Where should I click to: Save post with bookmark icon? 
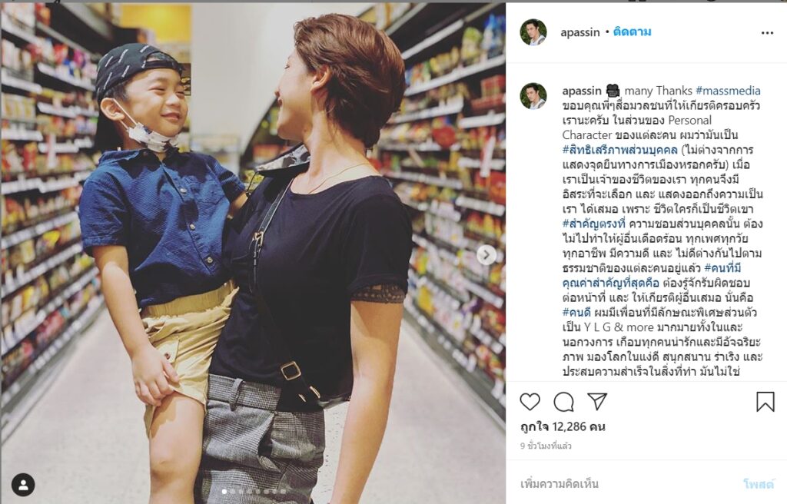(x=765, y=402)
